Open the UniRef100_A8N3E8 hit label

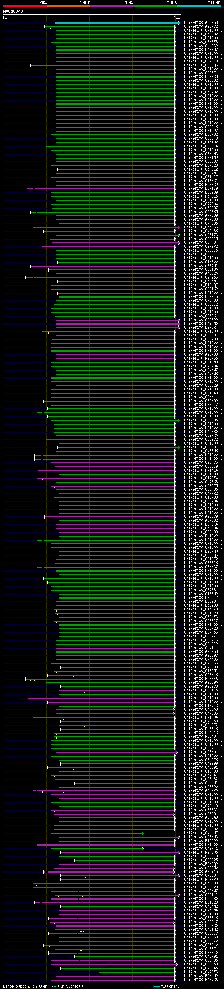point(201,42)
